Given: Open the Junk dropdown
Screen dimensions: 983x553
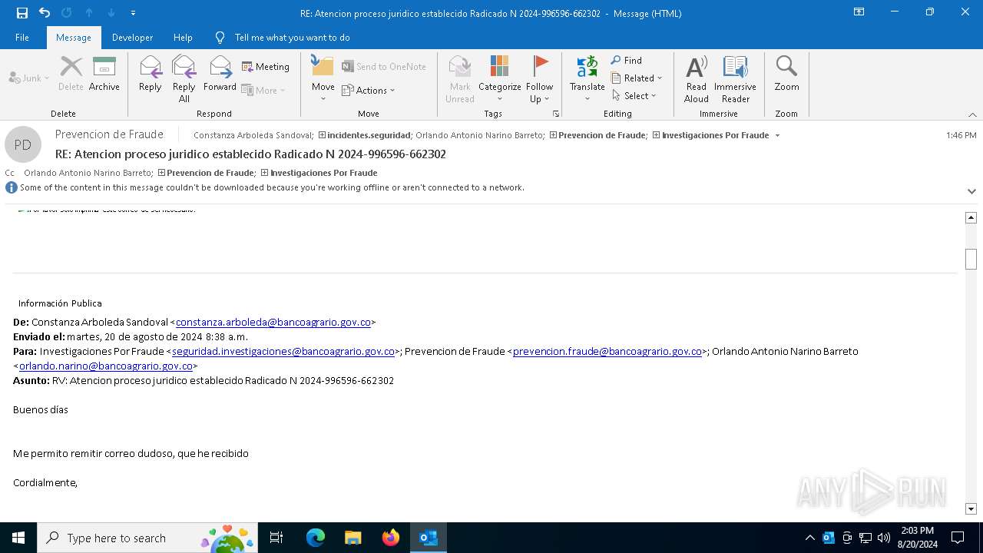Looking at the screenshot, I should pyautogui.click(x=29, y=78).
